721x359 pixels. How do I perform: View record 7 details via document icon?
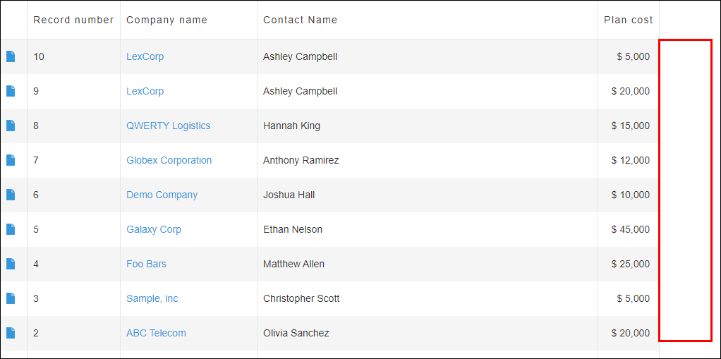click(x=11, y=160)
